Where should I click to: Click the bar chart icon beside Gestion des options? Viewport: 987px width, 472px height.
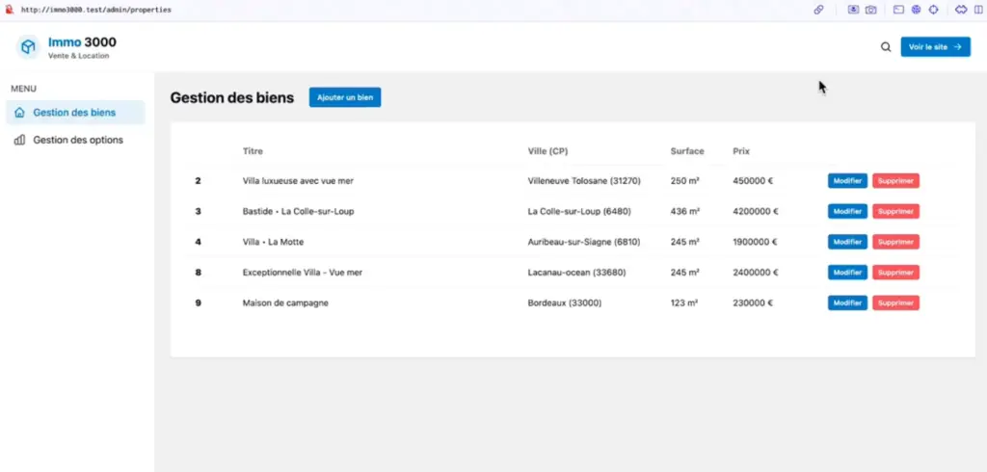pyautogui.click(x=19, y=140)
